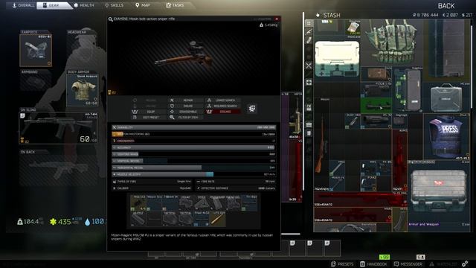Click Repair in the Mosin context actions

click(x=184, y=100)
